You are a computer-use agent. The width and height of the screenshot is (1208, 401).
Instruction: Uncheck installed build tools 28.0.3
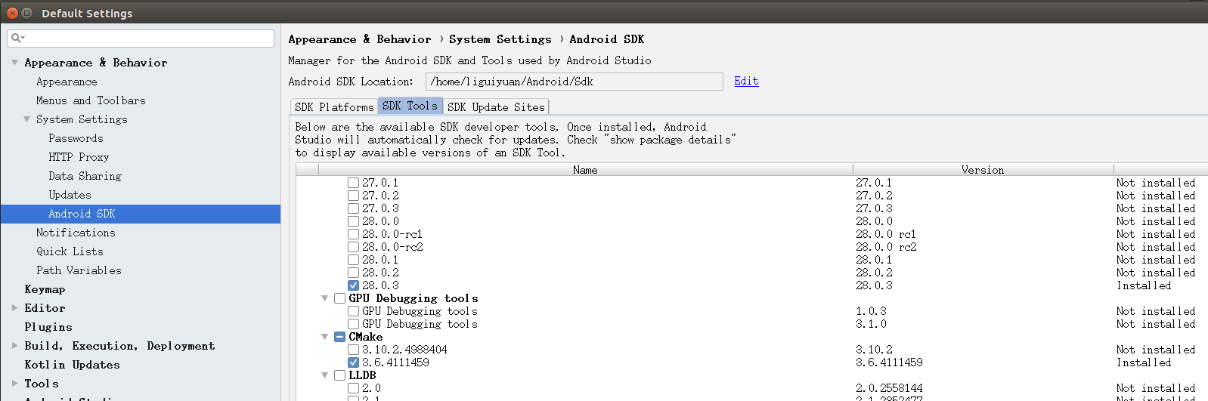tap(353, 285)
